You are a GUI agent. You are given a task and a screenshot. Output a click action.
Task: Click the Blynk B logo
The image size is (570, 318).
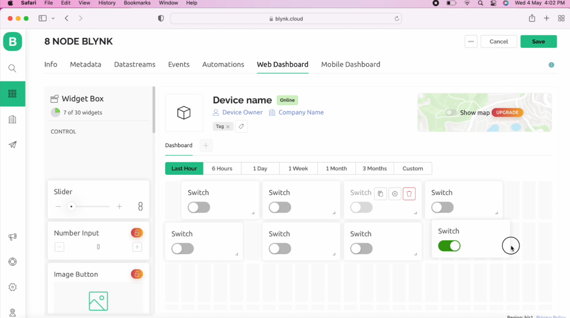click(13, 41)
